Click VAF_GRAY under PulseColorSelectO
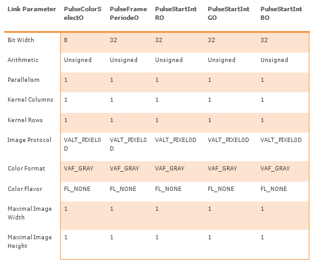This screenshot has width=310, height=261. coord(79,168)
